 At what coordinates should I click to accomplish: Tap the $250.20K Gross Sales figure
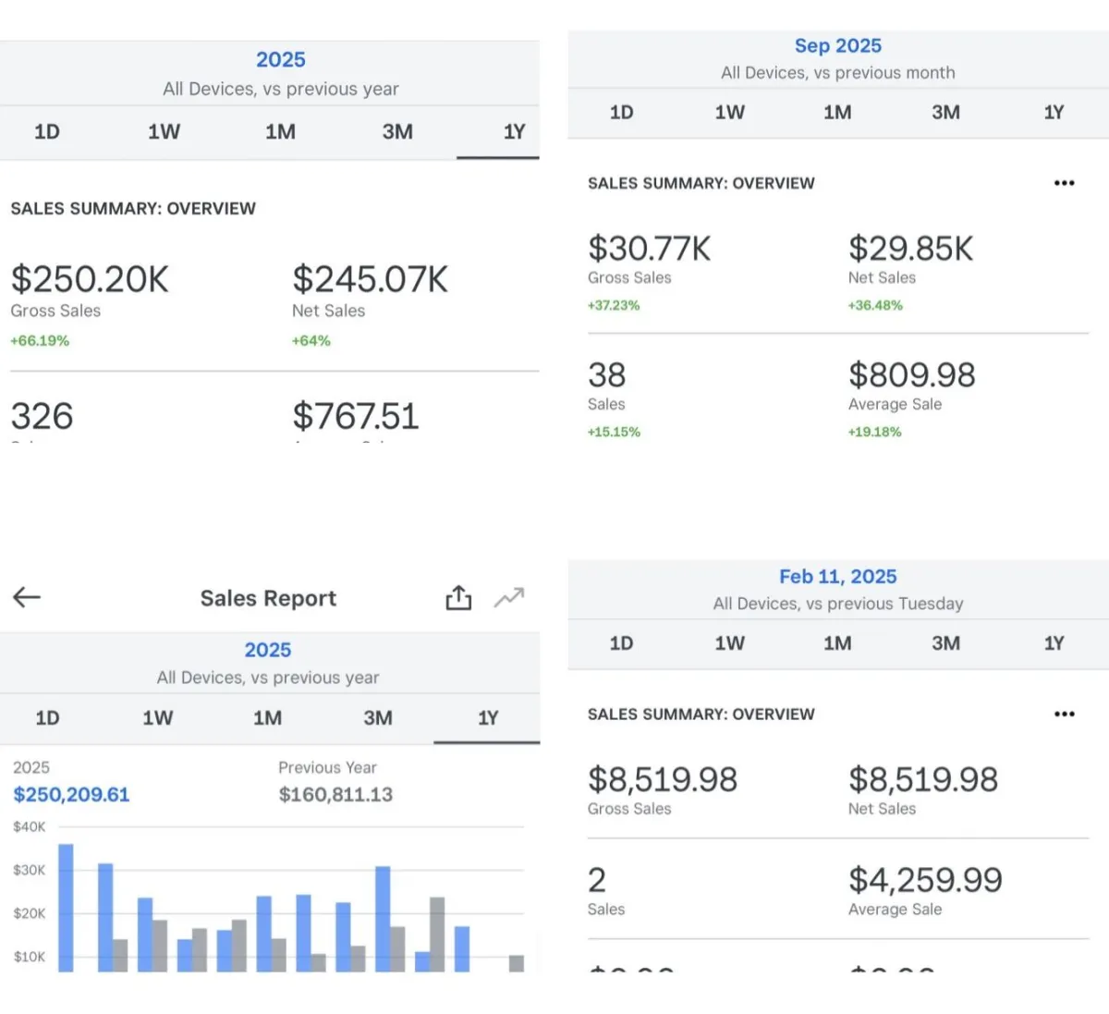pyautogui.click(x=90, y=279)
